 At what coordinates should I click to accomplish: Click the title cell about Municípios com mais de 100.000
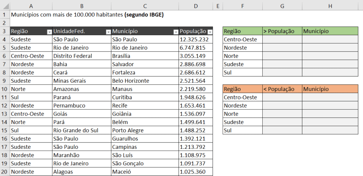(87, 15)
